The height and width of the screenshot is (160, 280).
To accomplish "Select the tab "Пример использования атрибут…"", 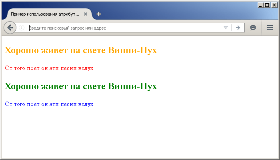I will 50,14.
